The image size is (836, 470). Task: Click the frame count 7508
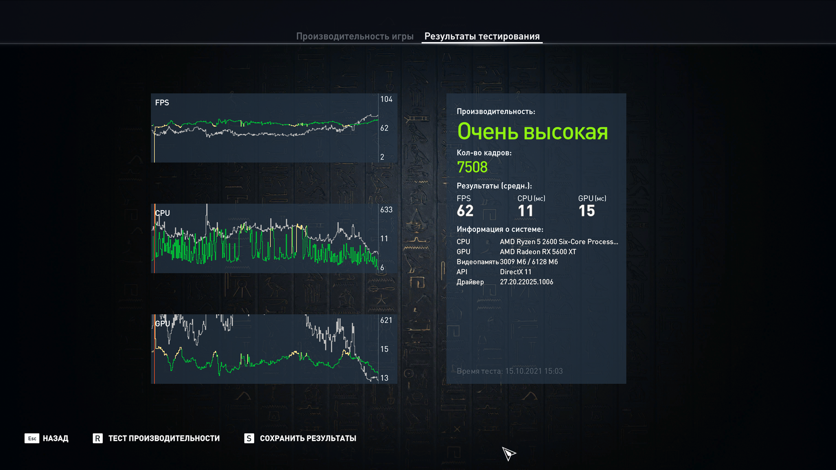472,167
